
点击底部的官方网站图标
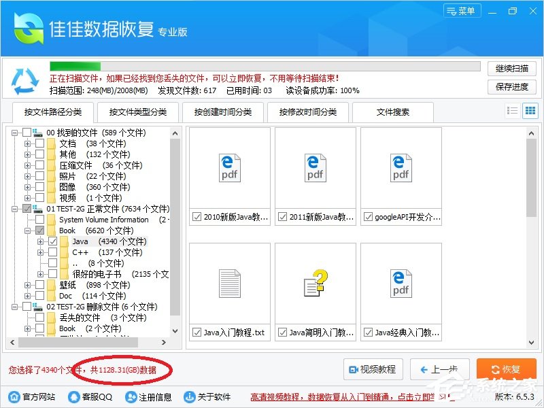point(12,397)
